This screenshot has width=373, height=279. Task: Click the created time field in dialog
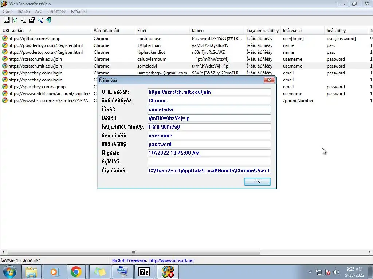[209, 153]
